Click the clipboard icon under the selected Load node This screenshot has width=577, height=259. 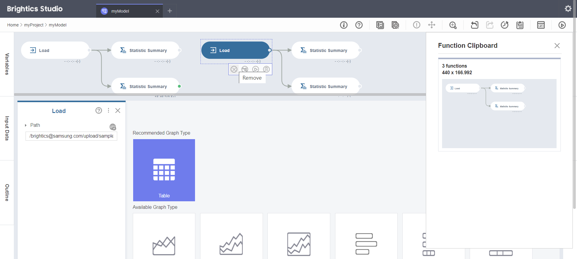[x=267, y=69]
